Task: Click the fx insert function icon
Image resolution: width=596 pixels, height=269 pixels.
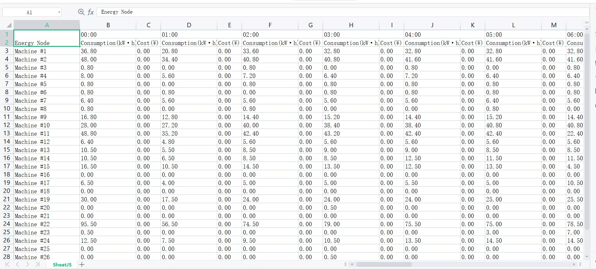Action: 91,12
